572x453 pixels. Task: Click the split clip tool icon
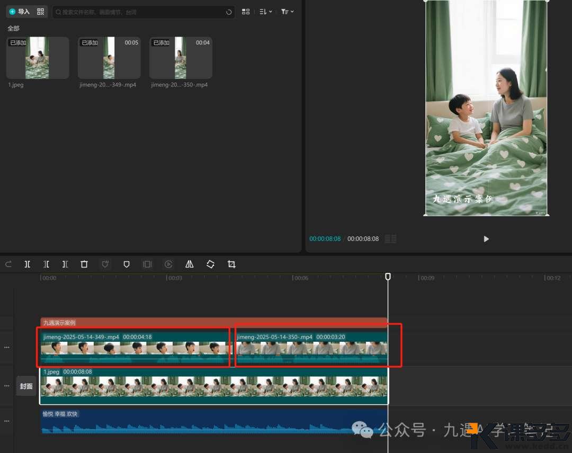[x=27, y=264]
